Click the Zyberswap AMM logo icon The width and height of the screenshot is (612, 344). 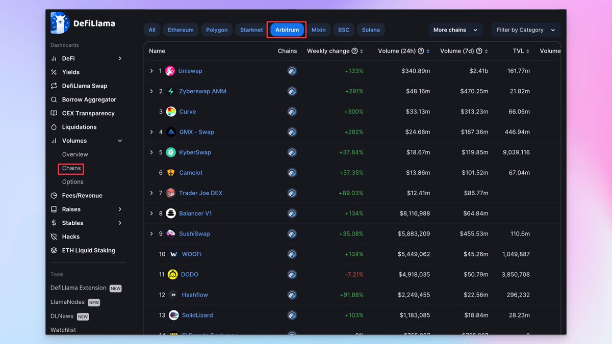click(x=171, y=91)
